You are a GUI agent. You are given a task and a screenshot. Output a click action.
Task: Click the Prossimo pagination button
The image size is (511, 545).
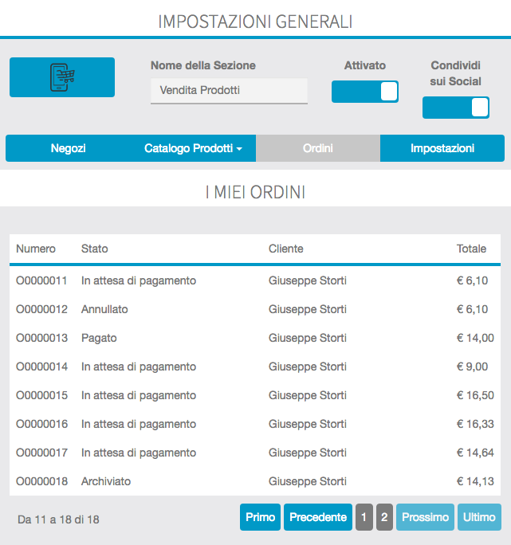pos(425,517)
